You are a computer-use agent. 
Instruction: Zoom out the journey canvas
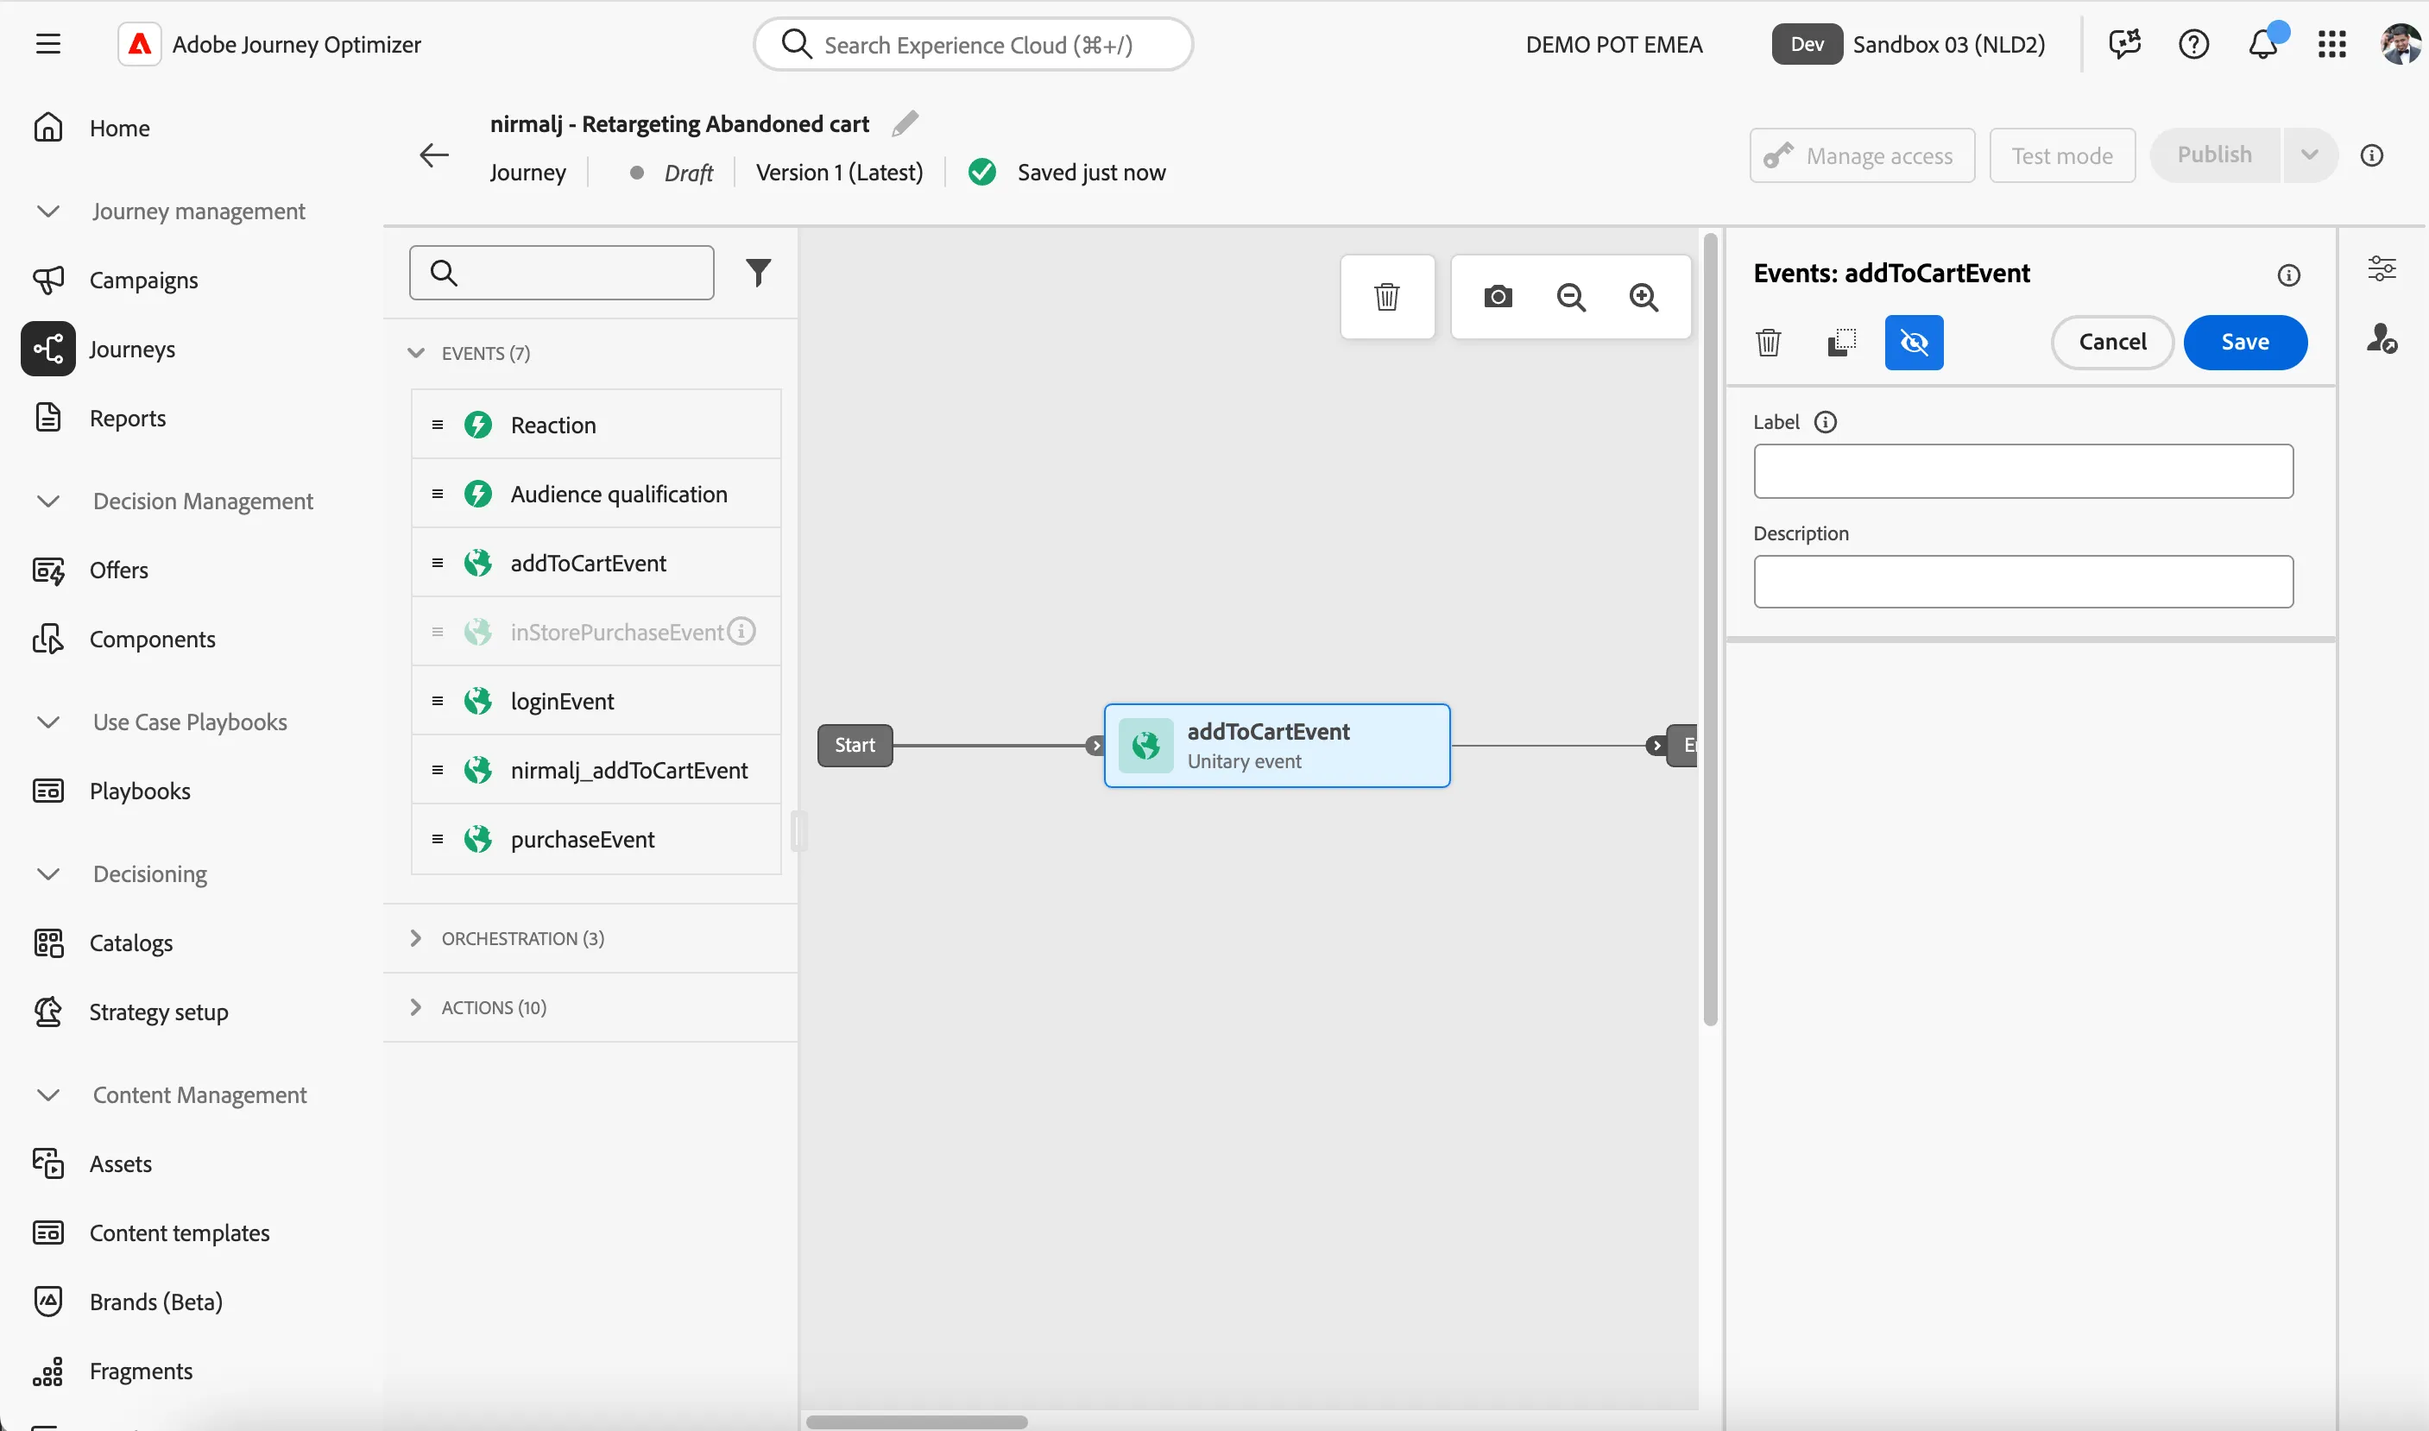(x=1571, y=297)
